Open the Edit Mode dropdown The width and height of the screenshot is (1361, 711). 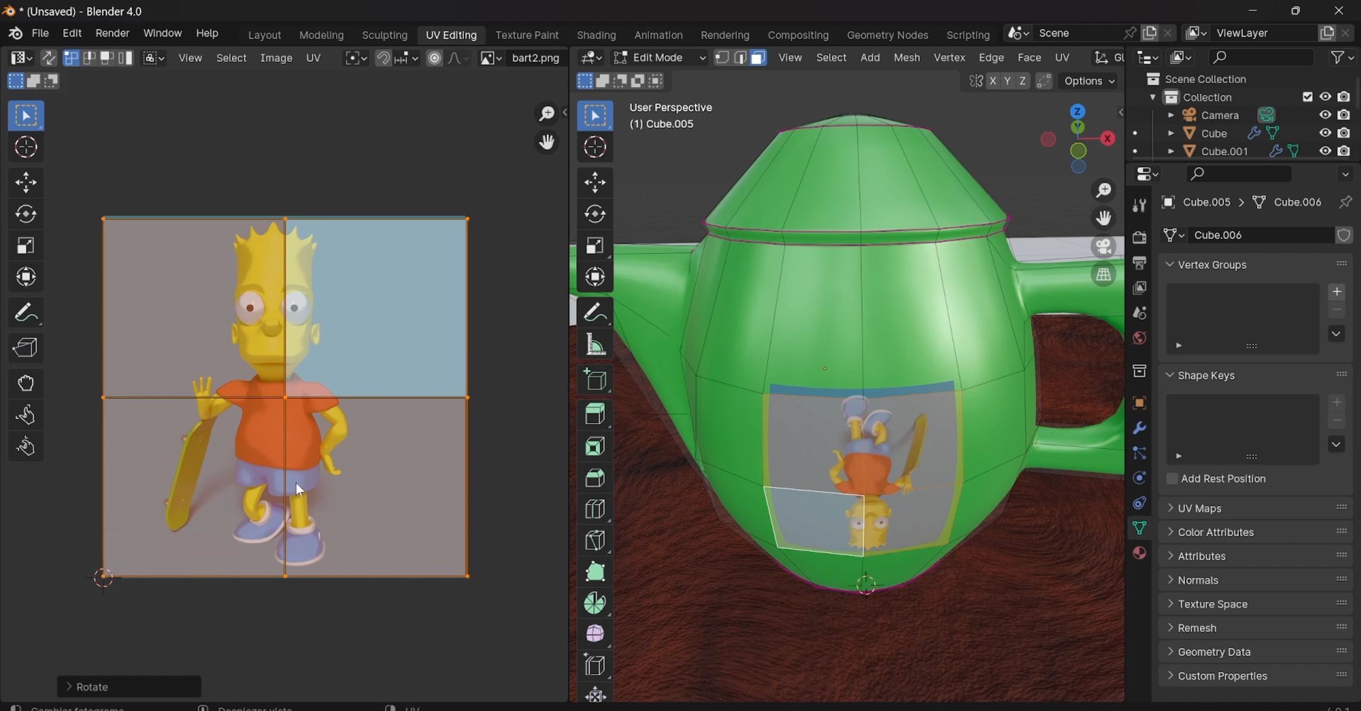tap(659, 57)
